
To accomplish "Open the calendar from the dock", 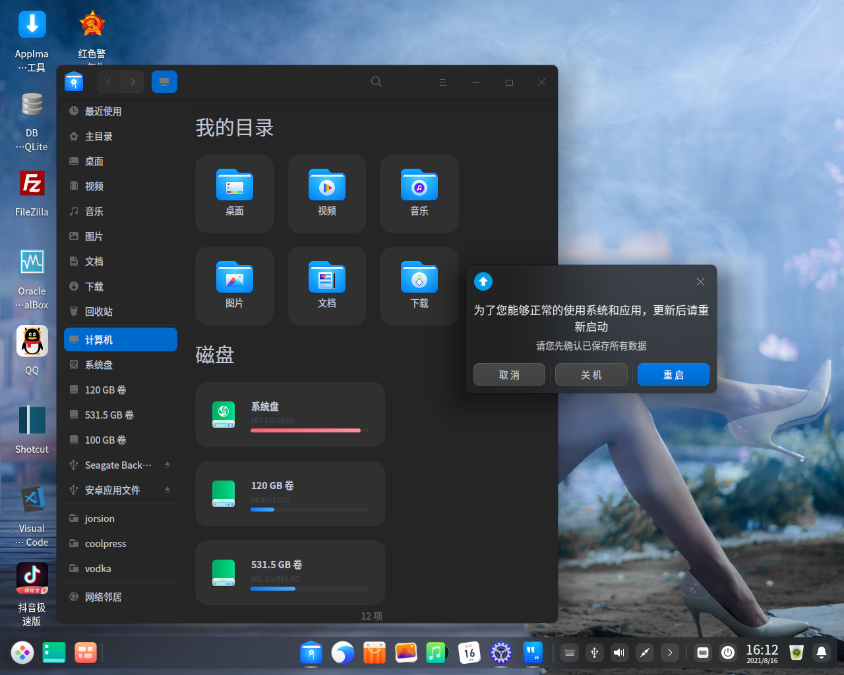I will [469, 653].
